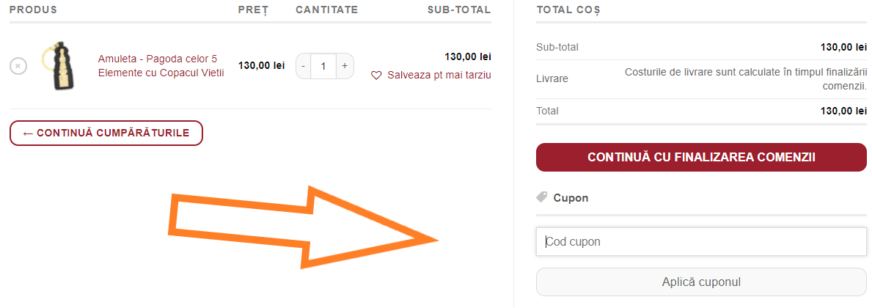Viewport: 872px width, 308px height.
Task: Focus the quantity number field
Action: pyautogui.click(x=323, y=66)
